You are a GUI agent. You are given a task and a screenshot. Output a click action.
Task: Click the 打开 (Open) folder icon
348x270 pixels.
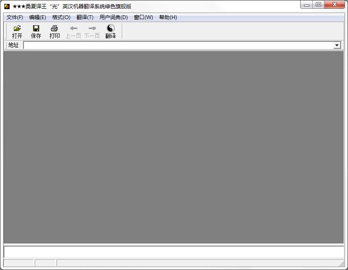(17, 28)
